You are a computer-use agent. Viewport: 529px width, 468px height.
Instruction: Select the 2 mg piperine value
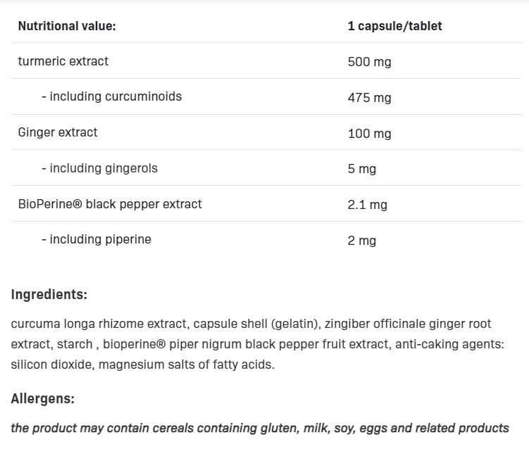point(361,241)
